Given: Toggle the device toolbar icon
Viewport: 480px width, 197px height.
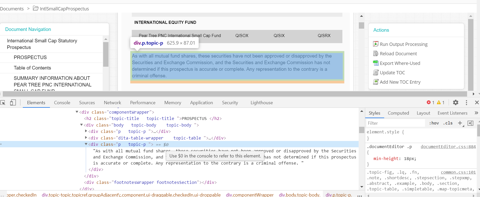Looking at the screenshot, I should 13,102.
